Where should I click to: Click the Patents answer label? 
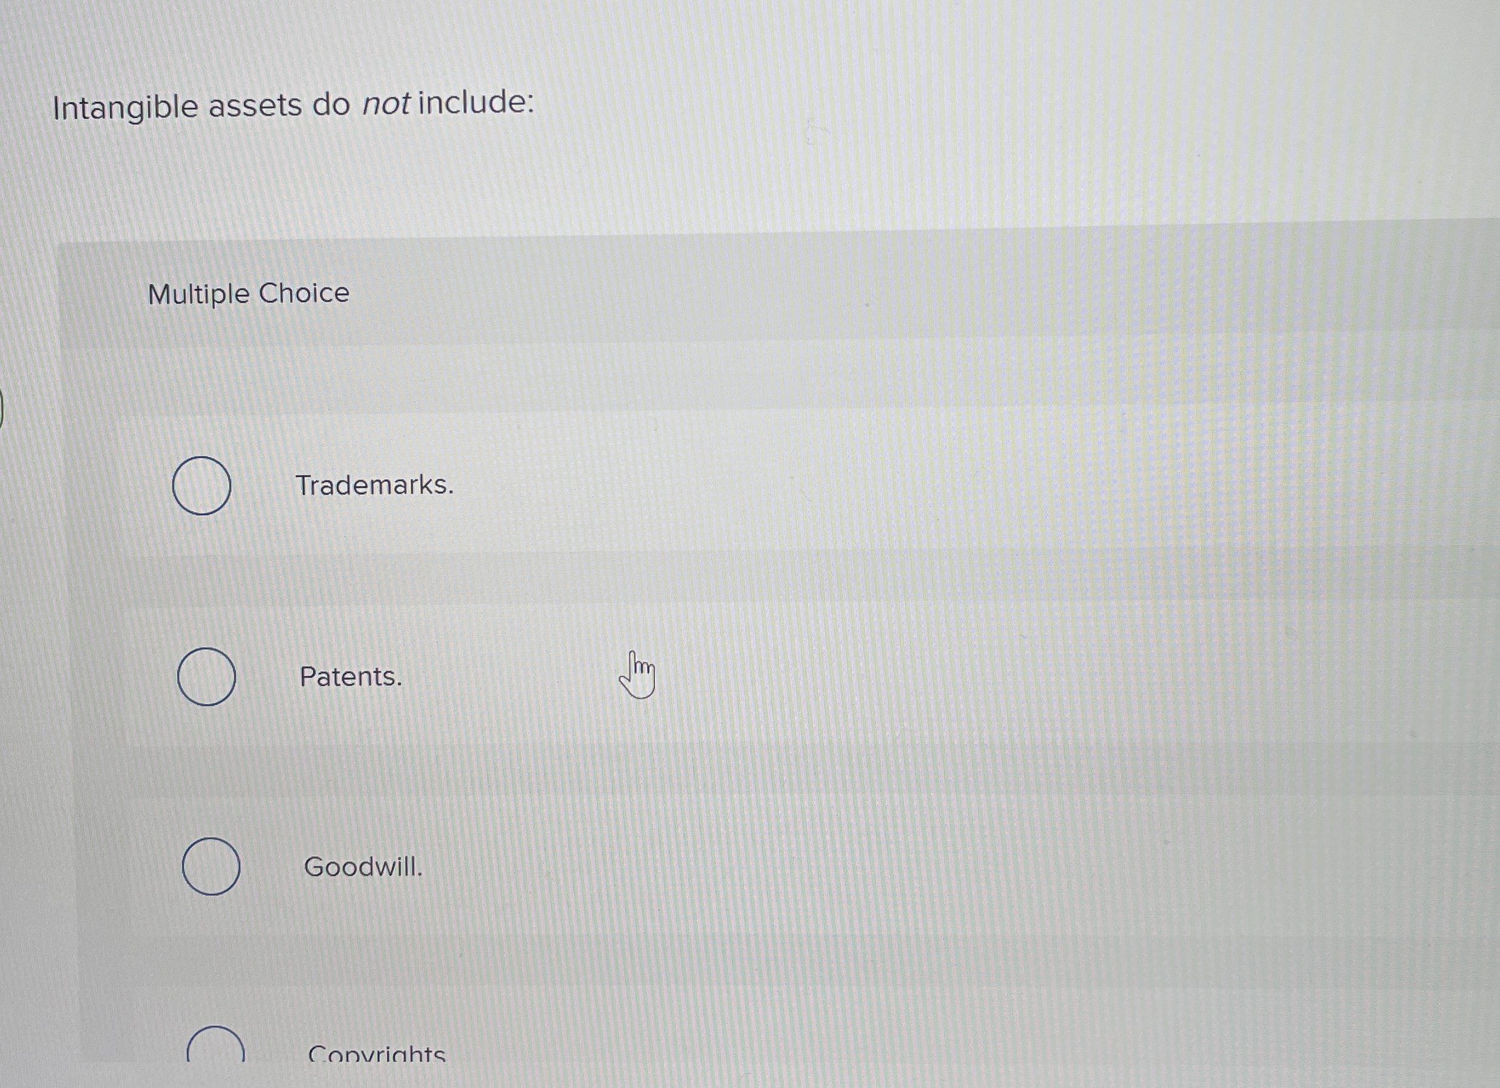pyautogui.click(x=350, y=678)
